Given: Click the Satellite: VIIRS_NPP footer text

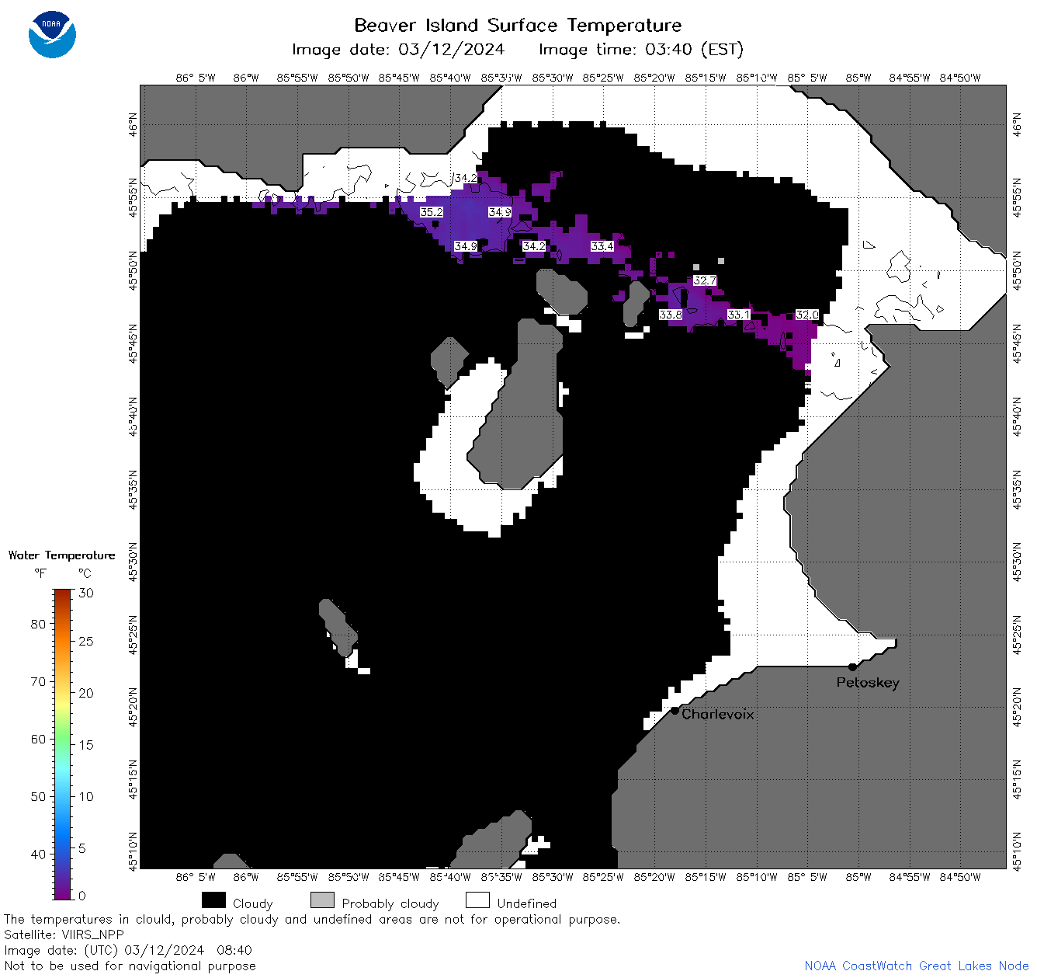Looking at the screenshot, I should tap(64, 934).
